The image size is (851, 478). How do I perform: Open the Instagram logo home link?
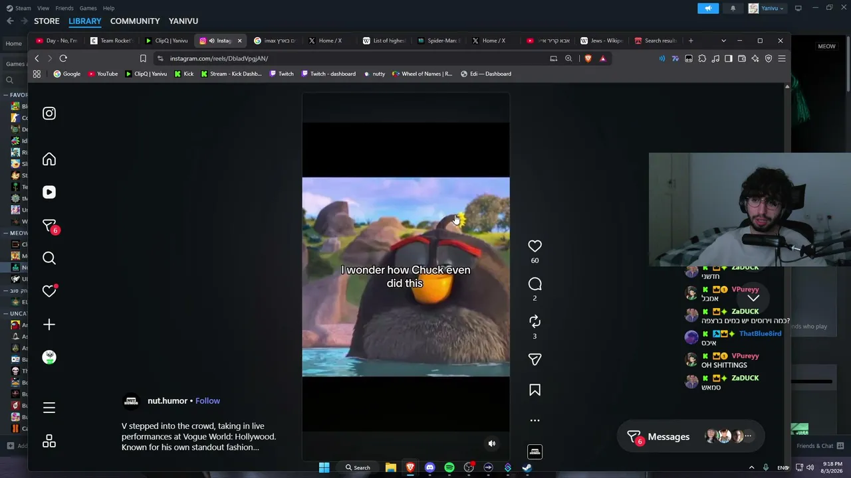coord(49,114)
